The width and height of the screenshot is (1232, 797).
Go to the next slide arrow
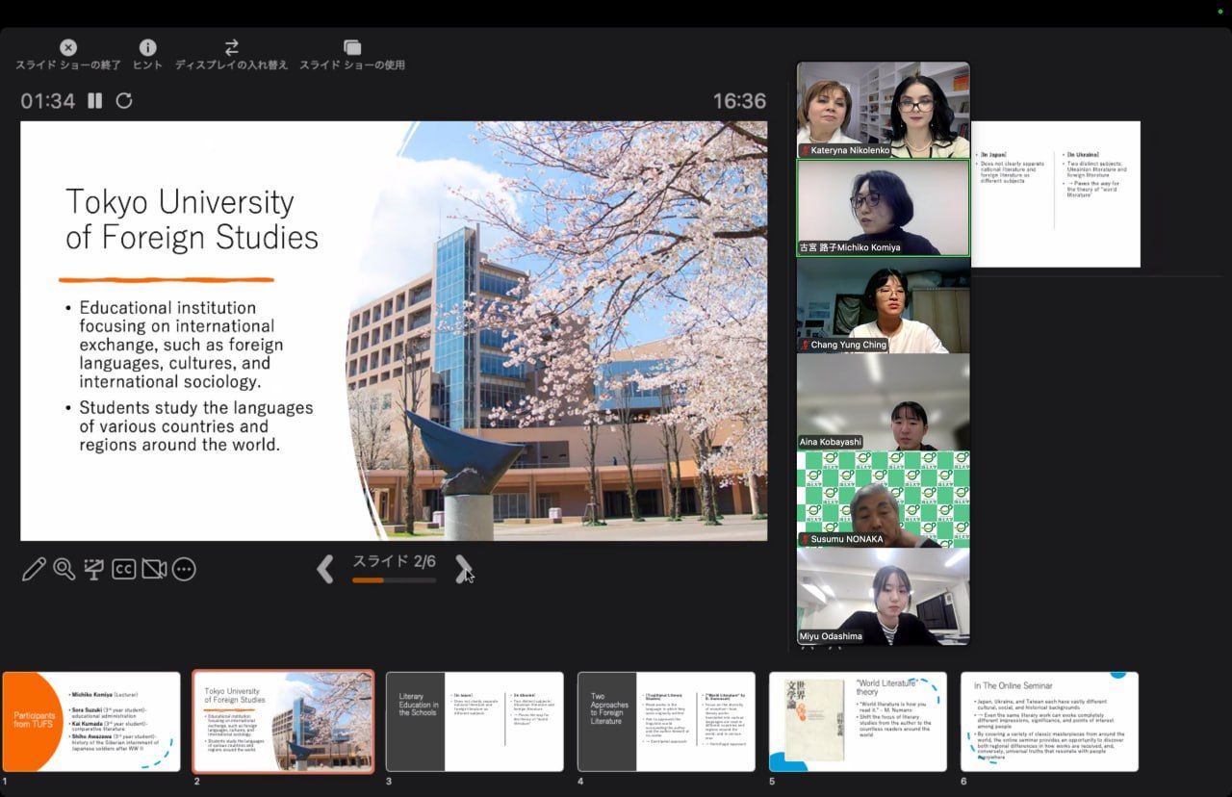(x=463, y=568)
